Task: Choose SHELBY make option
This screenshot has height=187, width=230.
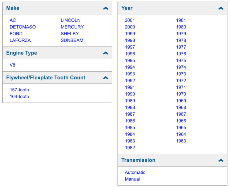Action: (70, 34)
